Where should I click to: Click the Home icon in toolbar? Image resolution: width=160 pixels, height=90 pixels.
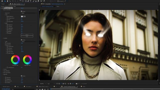pyautogui.click(x=2, y=1)
